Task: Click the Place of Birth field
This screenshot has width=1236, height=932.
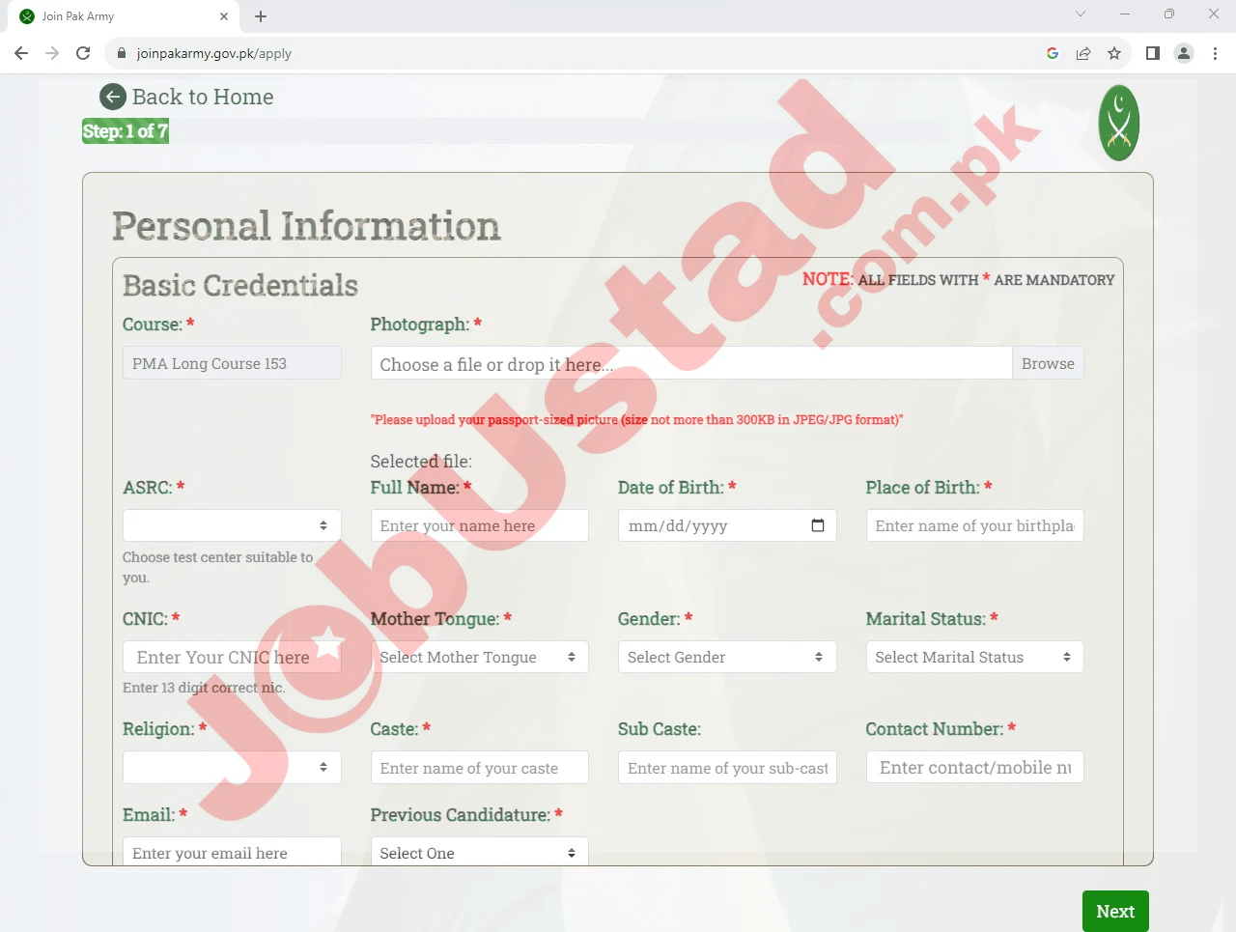Action: (975, 525)
